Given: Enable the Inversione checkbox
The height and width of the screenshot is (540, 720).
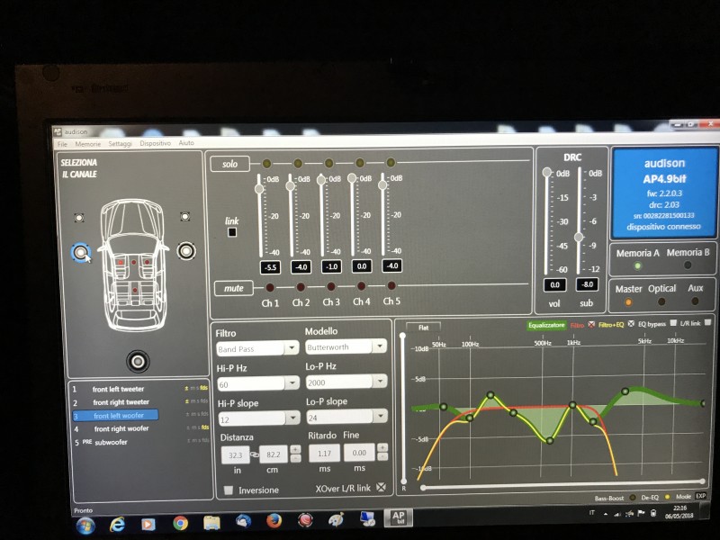Looking at the screenshot, I should pyautogui.click(x=229, y=490).
